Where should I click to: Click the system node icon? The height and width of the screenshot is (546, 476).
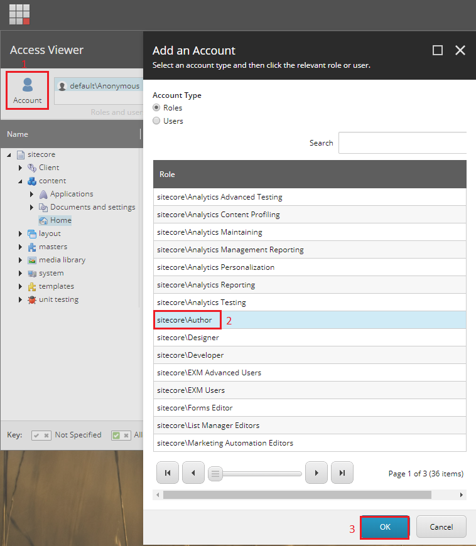coord(32,274)
